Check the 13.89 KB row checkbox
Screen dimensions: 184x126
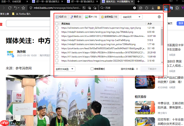click(57, 56)
